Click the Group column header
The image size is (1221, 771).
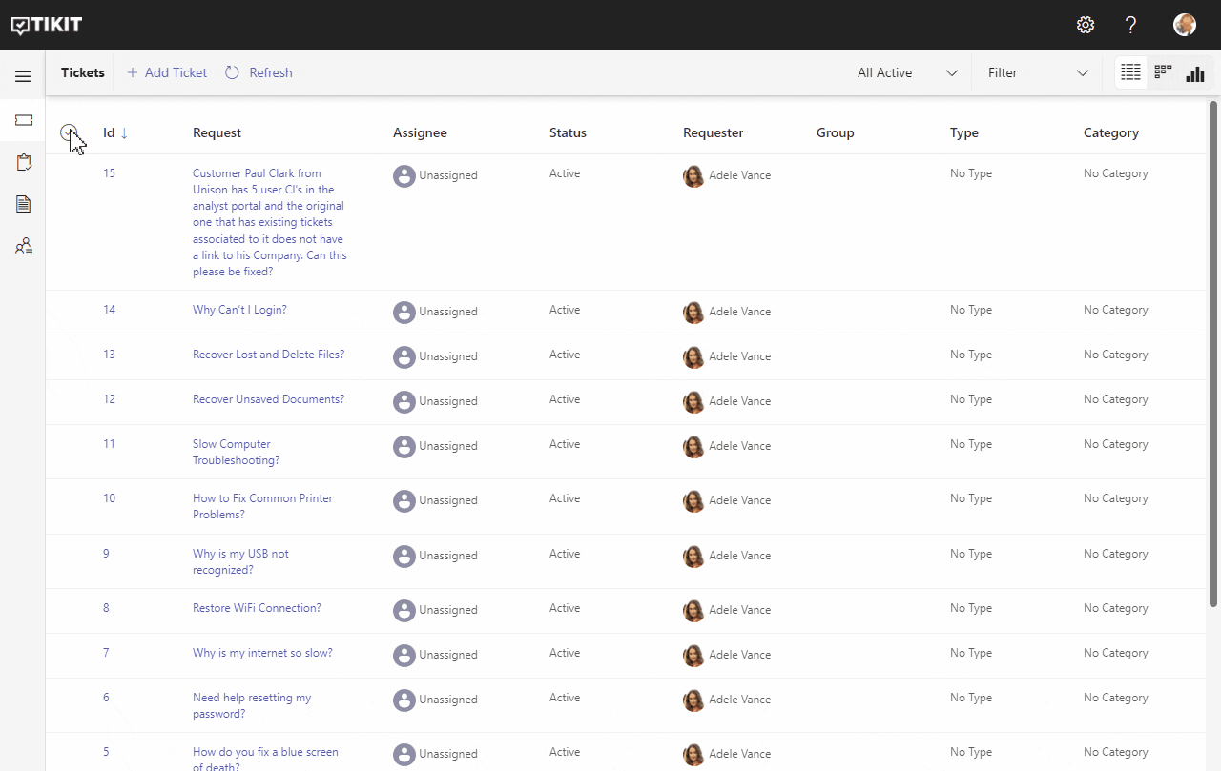[835, 133]
